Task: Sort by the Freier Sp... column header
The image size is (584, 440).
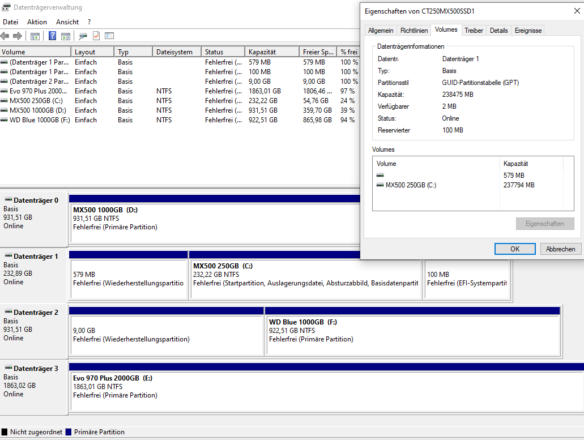Action: click(x=318, y=52)
